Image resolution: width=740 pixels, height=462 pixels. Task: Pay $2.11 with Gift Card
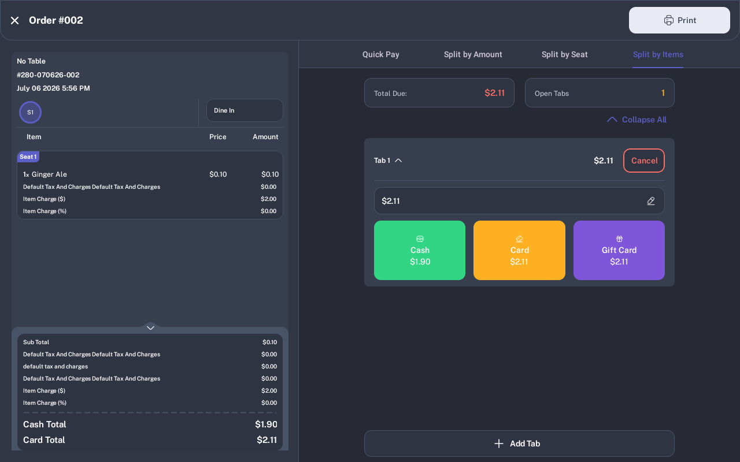pyautogui.click(x=619, y=250)
